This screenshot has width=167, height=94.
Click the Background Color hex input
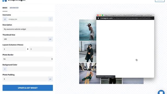(x=30, y=69)
